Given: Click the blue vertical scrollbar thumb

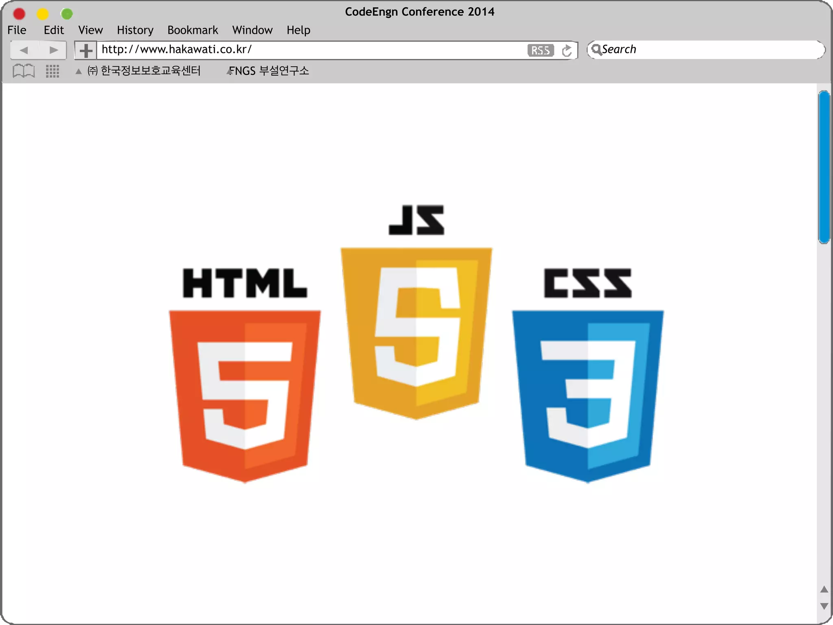Looking at the screenshot, I should [x=824, y=167].
